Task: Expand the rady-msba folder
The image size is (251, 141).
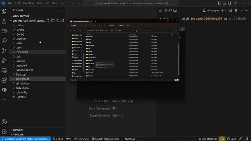Action: (38, 88)
